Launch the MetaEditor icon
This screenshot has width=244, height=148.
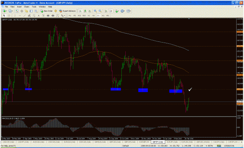click(55, 11)
